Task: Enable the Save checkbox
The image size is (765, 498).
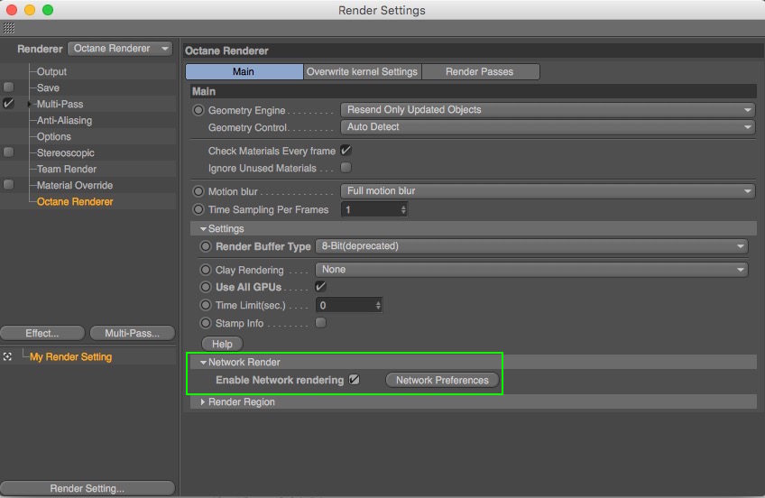Action: point(8,88)
